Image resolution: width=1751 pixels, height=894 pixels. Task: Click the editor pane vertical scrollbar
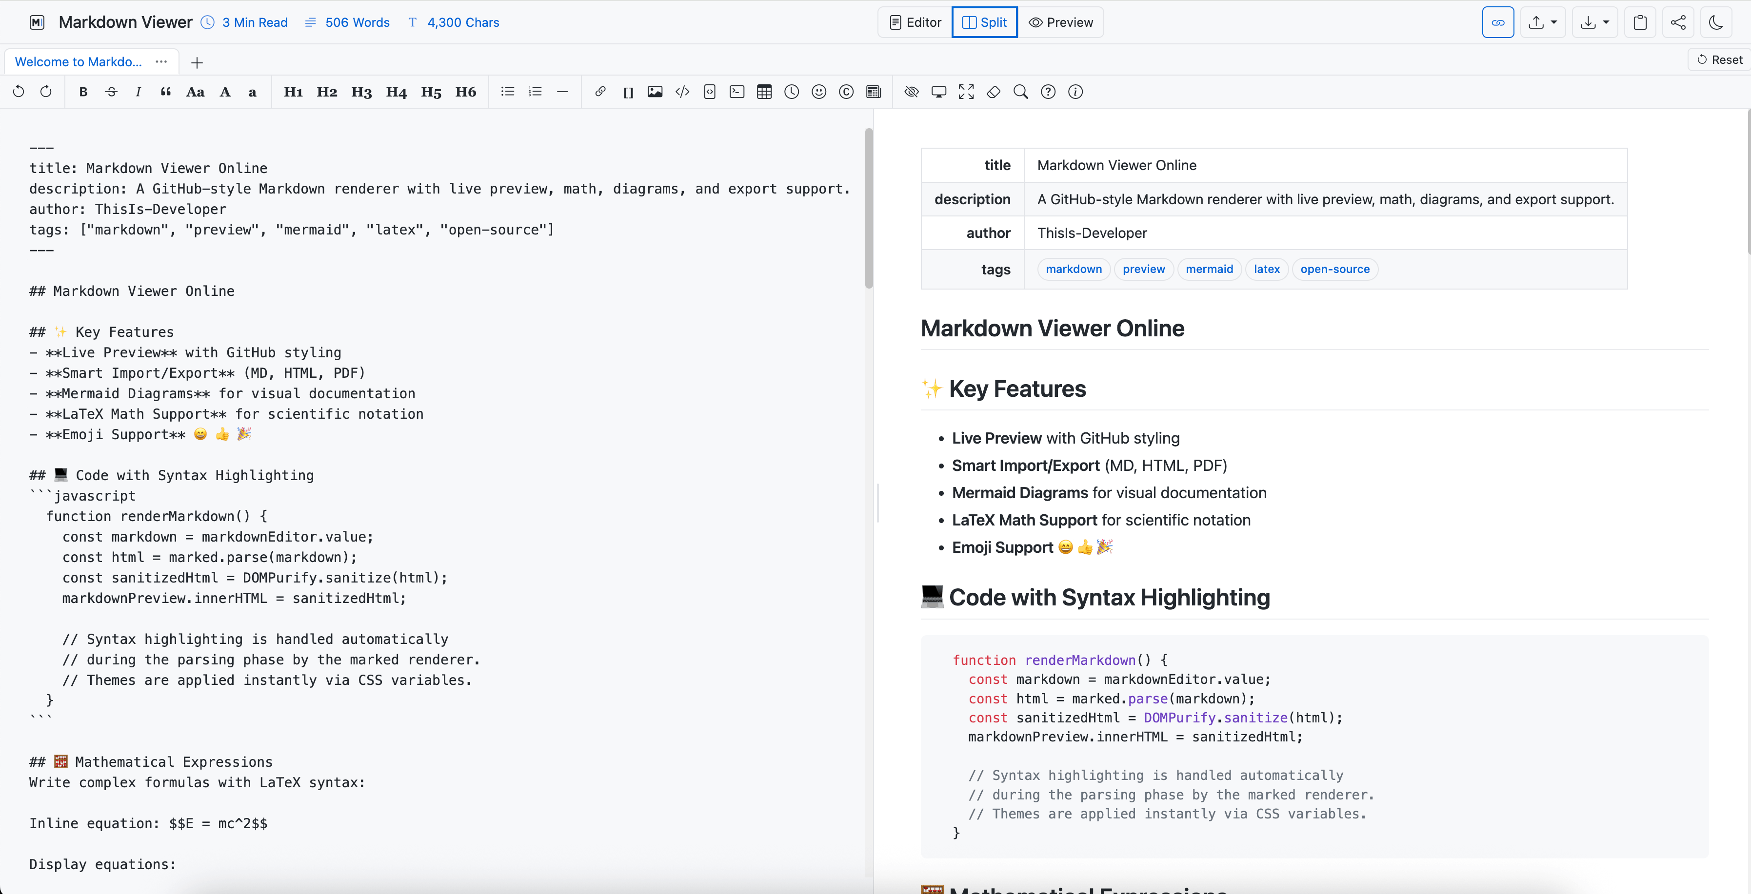click(x=869, y=209)
